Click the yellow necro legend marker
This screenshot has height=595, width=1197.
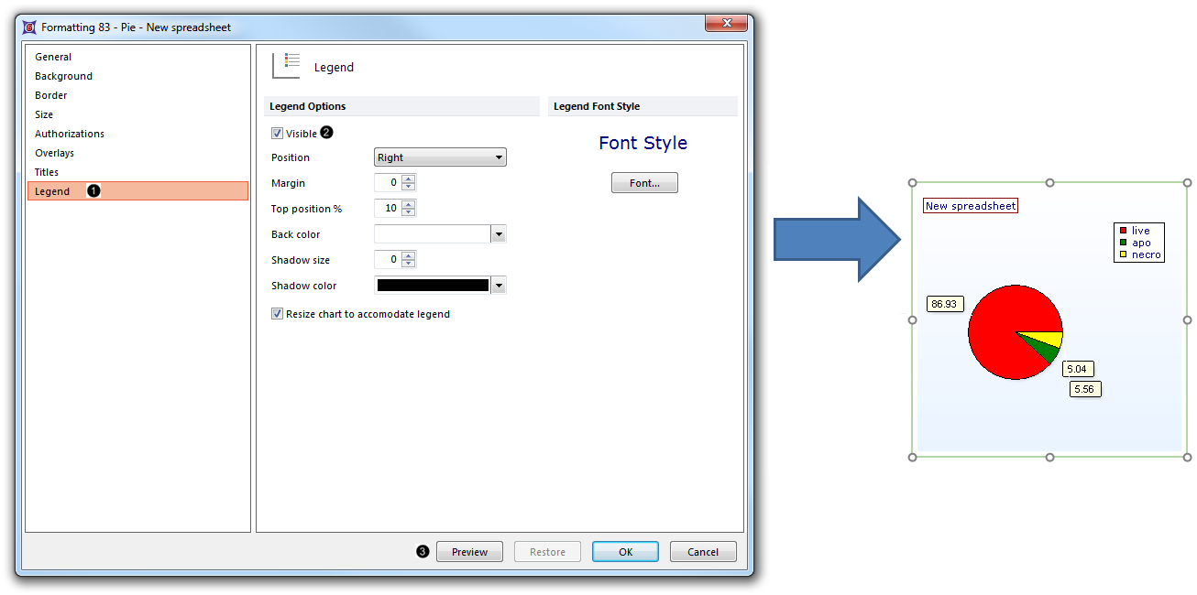click(1122, 254)
